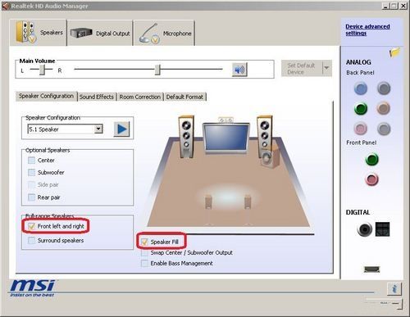The height and width of the screenshot is (317, 410).
Task: Switch to the Sound Effects tab
Action: pos(97,97)
